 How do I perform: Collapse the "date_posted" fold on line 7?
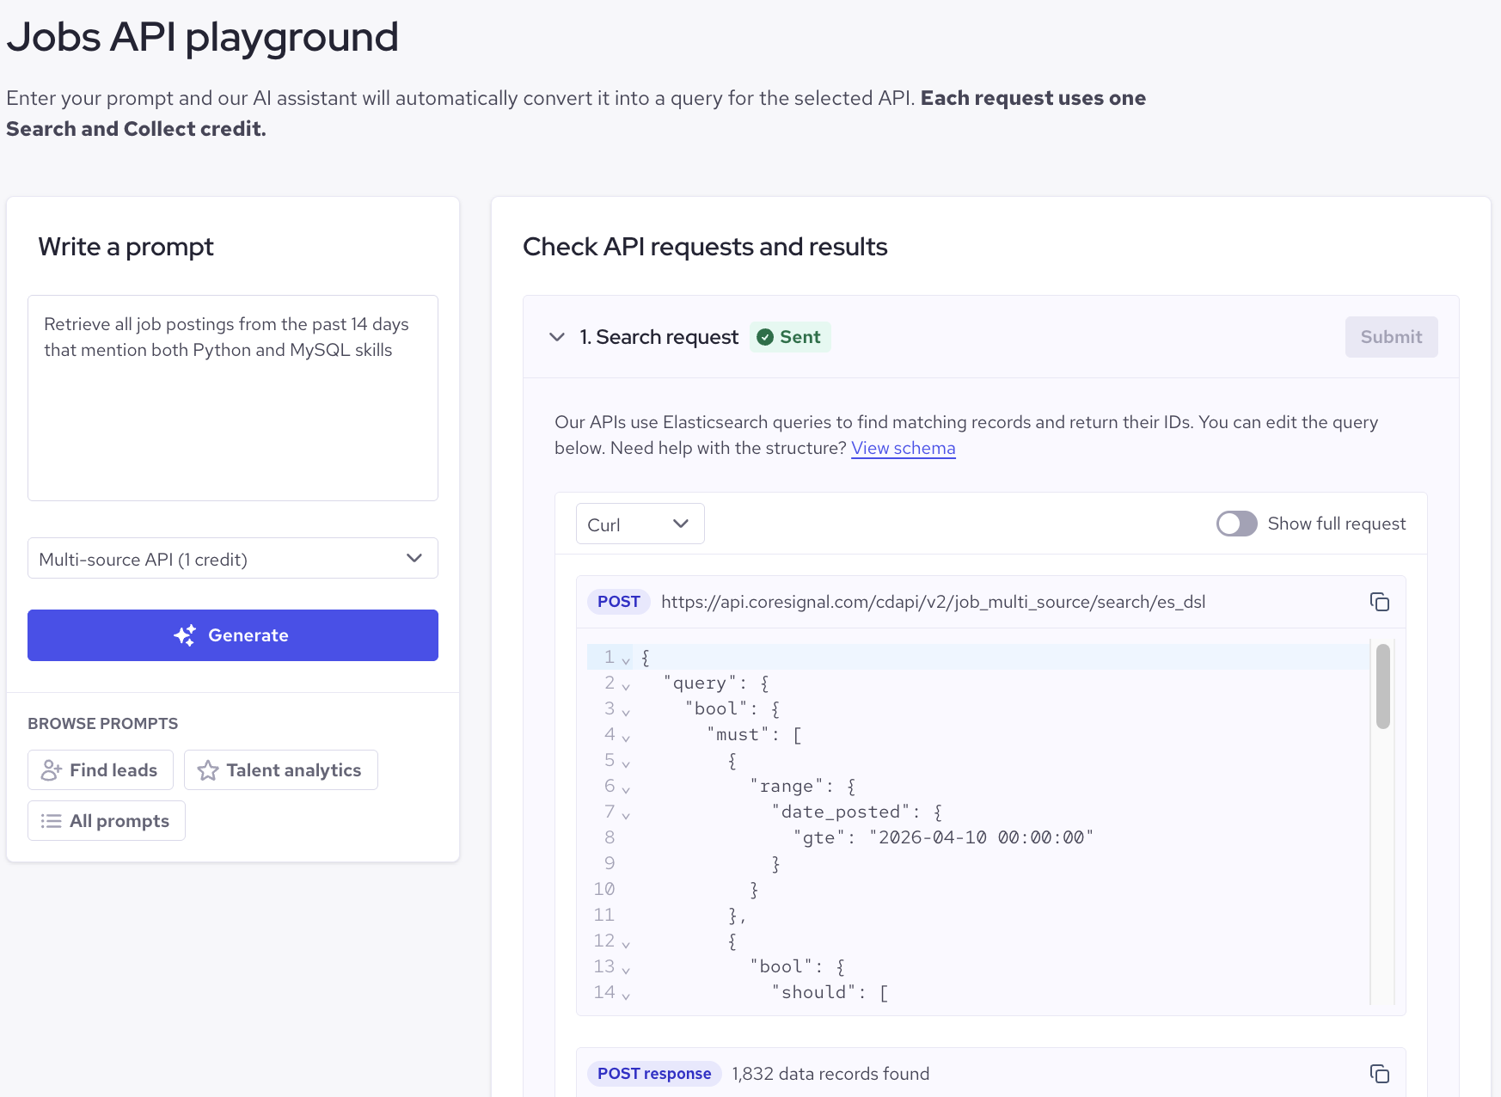[x=626, y=815]
